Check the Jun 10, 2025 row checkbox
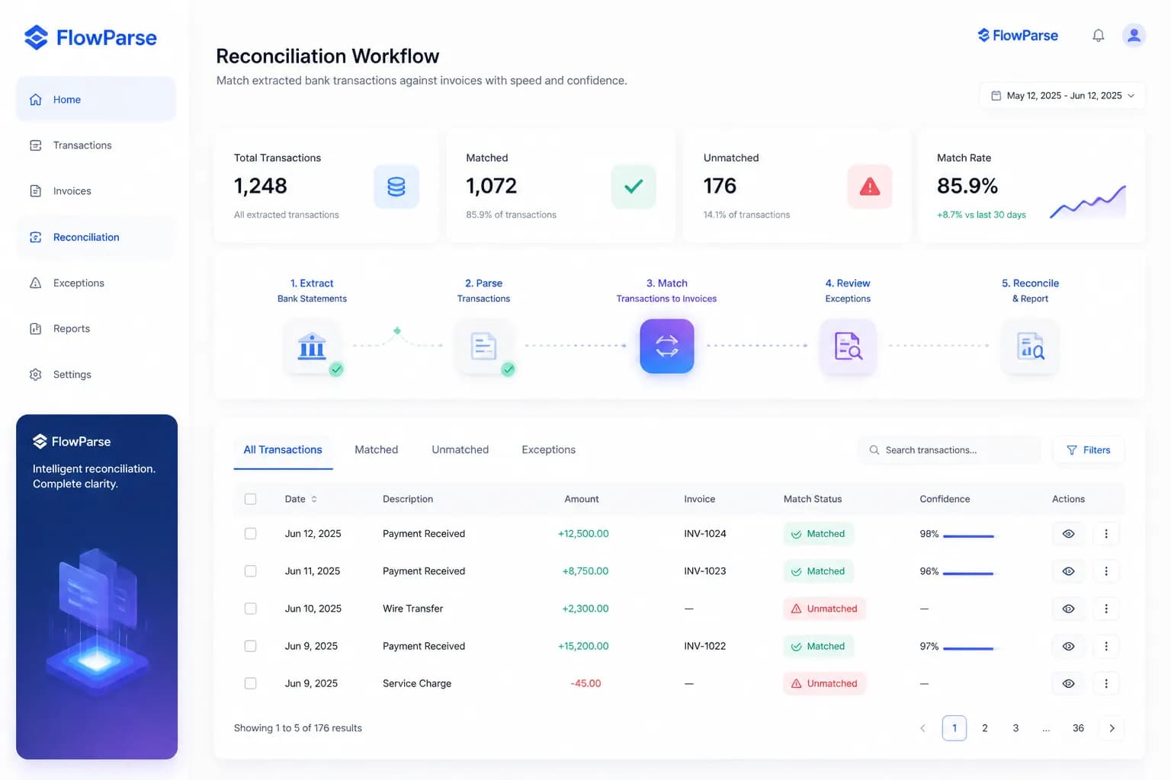Image resolution: width=1171 pixels, height=780 pixels. pos(250,609)
